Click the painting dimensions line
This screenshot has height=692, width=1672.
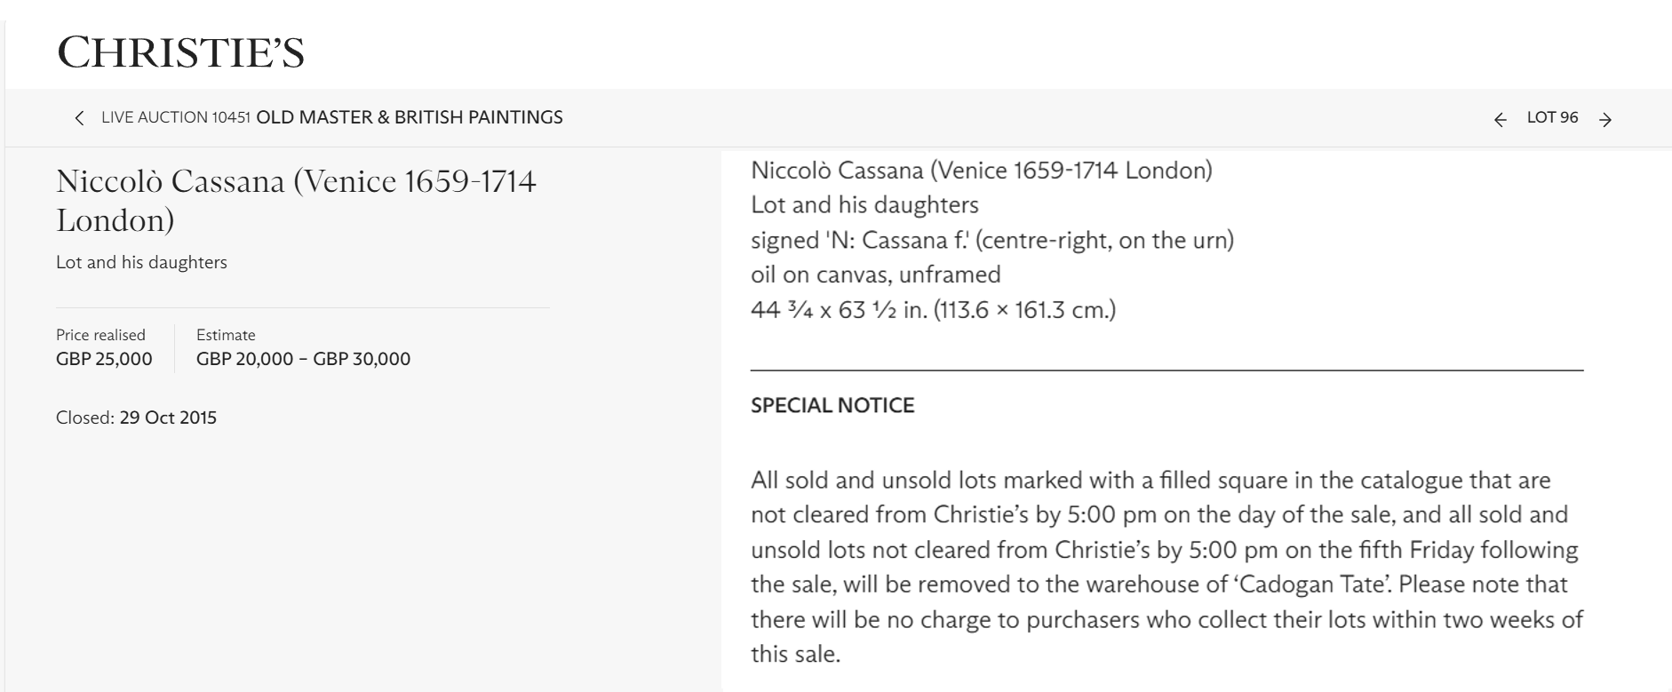click(x=933, y=310)
